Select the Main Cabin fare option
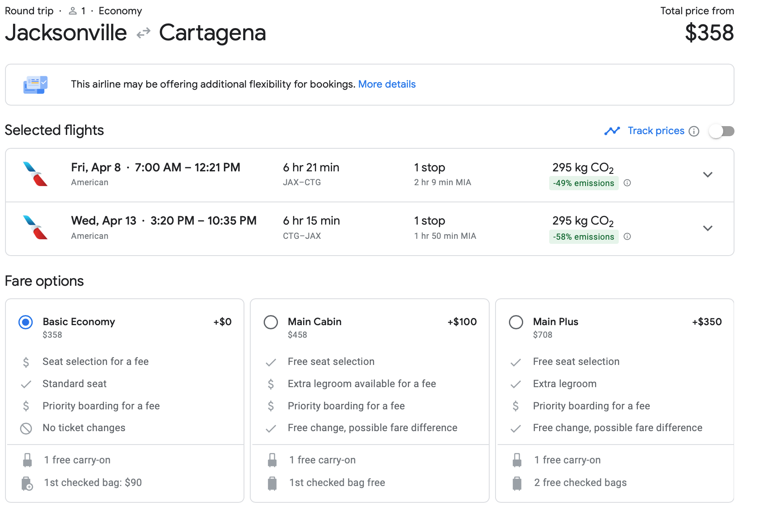This screenshot has height=512, width=768. 271,322
